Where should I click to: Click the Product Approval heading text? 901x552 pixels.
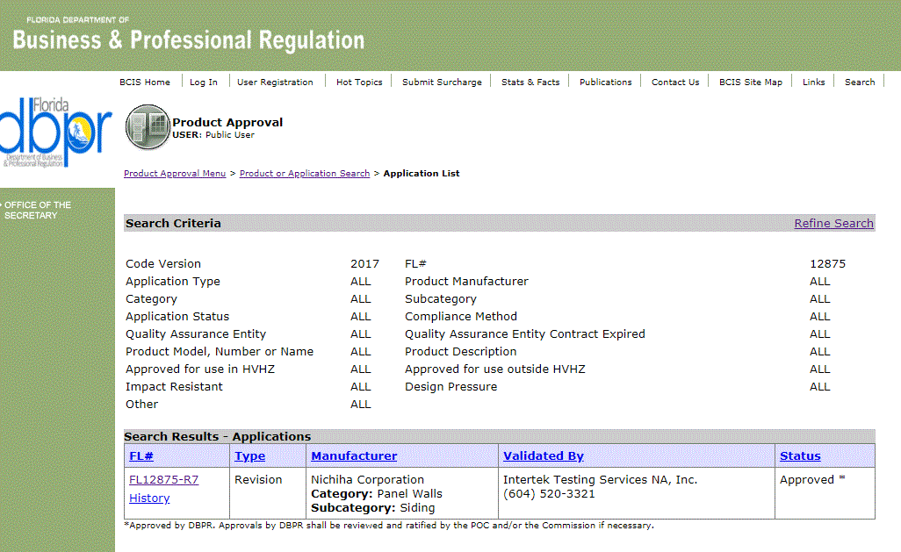pyautogui.click(x=227, y=122)
